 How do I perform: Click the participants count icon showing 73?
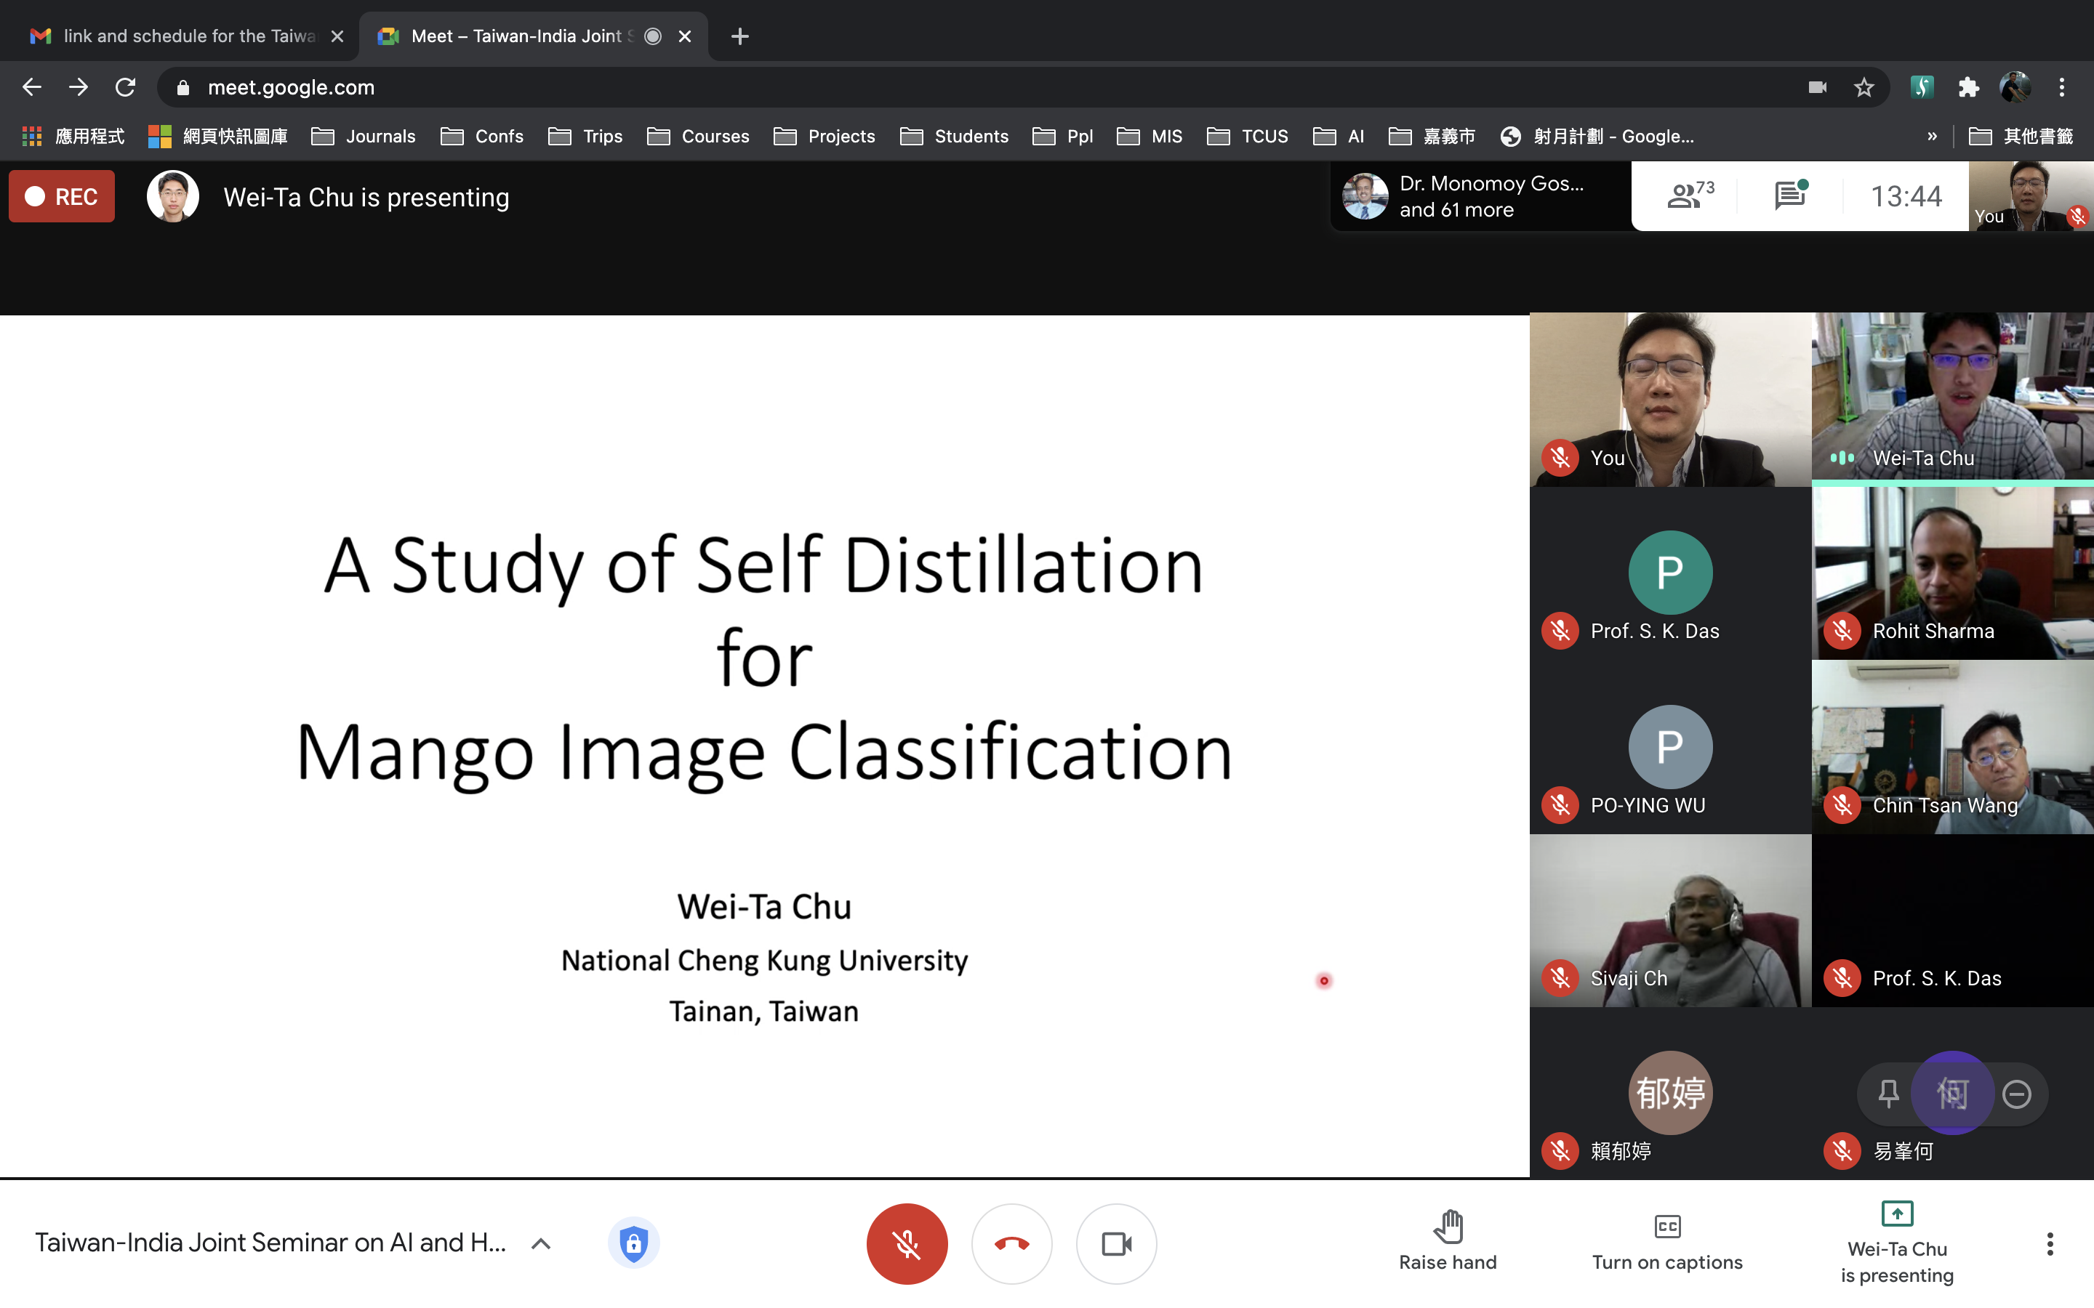point(1685,195)
